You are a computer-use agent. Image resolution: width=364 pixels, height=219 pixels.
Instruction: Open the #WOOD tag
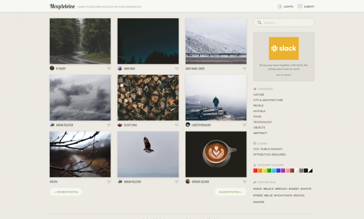(x=299, y=196)
